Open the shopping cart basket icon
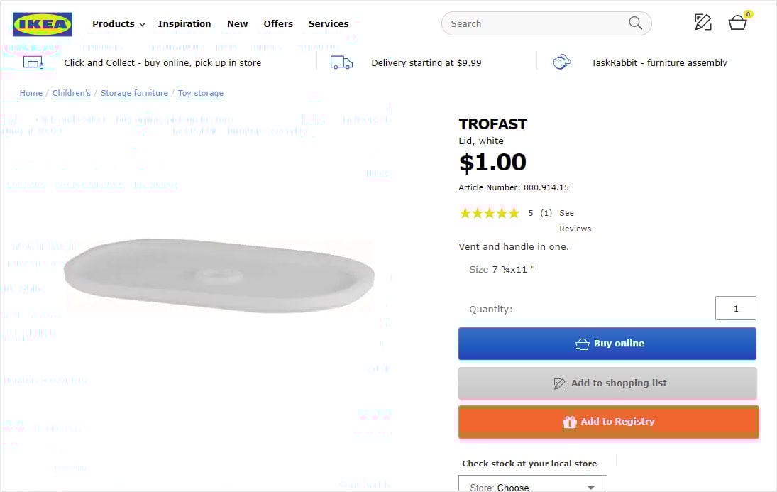777x492 pixels. coord(738,23)
